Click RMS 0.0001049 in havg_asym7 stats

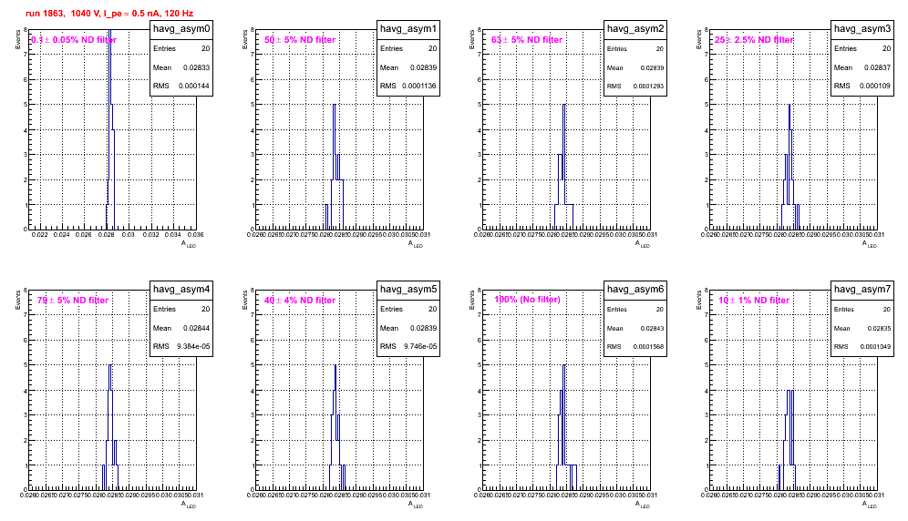coord(862,347)
